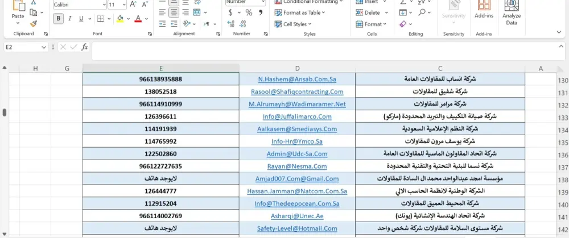
Task: Align text right
Action: coord(186,12)
